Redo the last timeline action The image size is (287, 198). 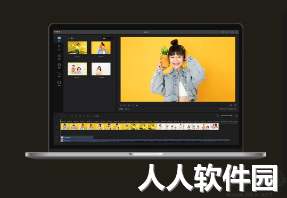[65, 116]
